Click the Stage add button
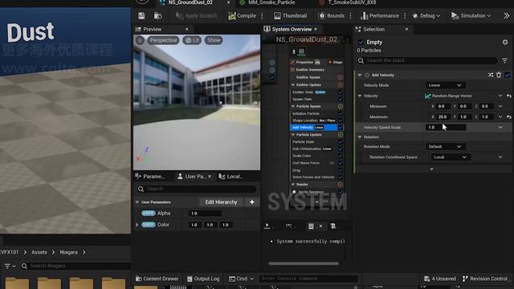Viewport: 514px width, 289px height. tap(335, 62)
